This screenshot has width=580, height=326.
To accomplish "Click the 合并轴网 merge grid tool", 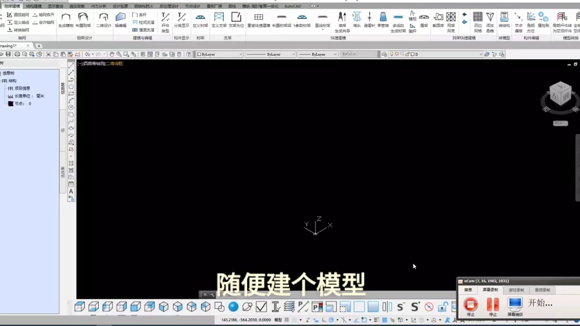I will [x=44, y=22].
